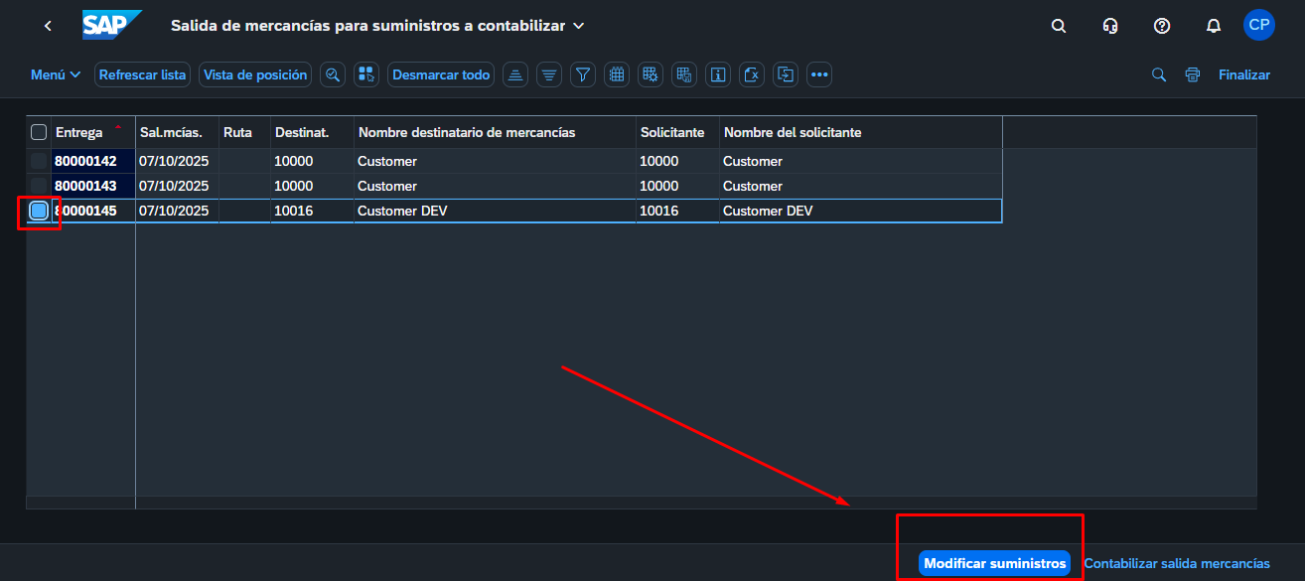Click the Solicitante column header
The image size is (1305, 581).
tap(672, 132)
